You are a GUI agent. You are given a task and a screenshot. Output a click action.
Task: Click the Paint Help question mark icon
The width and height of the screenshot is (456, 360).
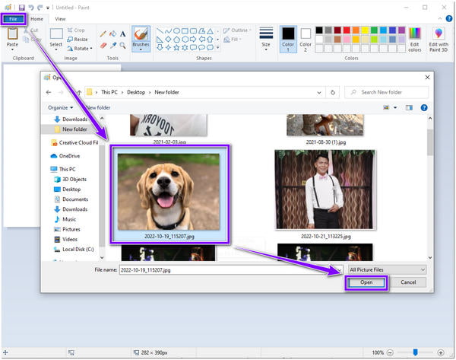(x=449, y=18)
